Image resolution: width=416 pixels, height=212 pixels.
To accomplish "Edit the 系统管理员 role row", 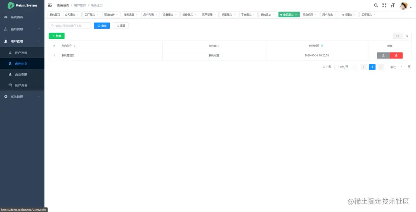I will tap(383, 55).
